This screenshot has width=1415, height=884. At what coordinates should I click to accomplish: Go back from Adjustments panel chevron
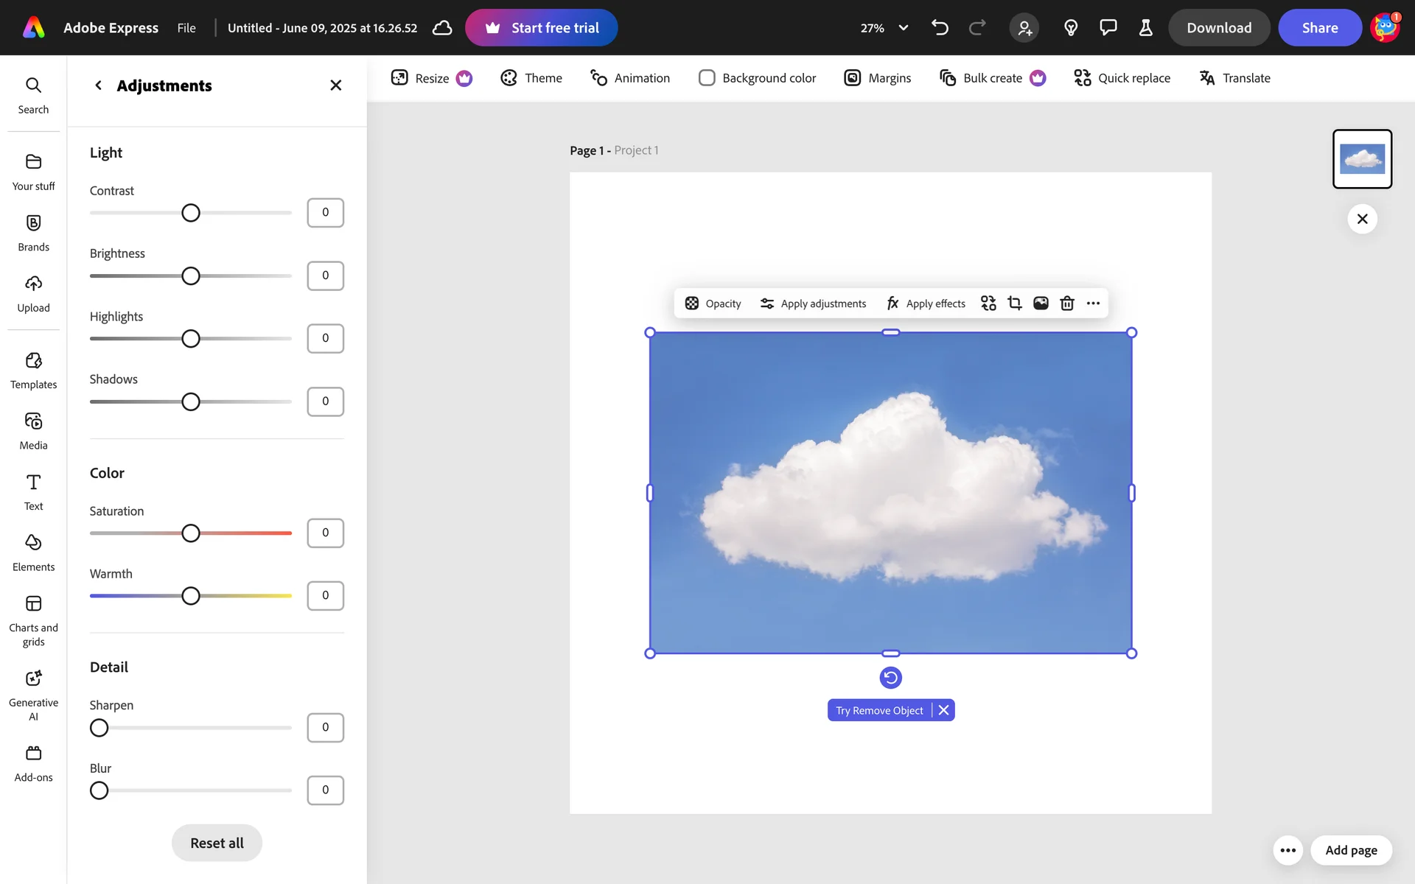(98, 85)
